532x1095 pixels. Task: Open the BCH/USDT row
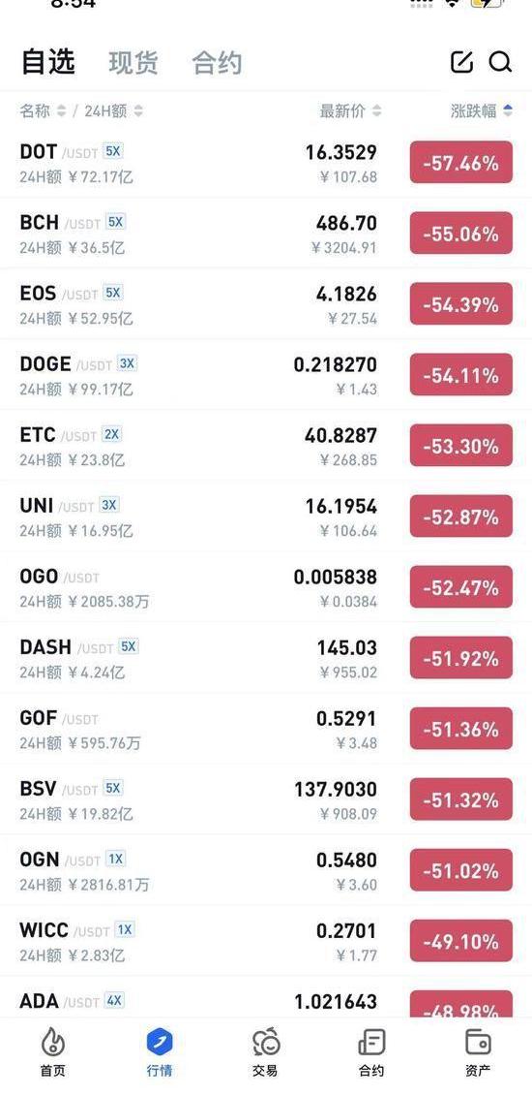266,234
